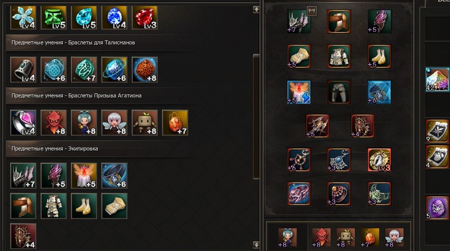450x251 pixels.
Task: Select the red devil +8 agathion in skills list
Action: [x=54, y=123]
